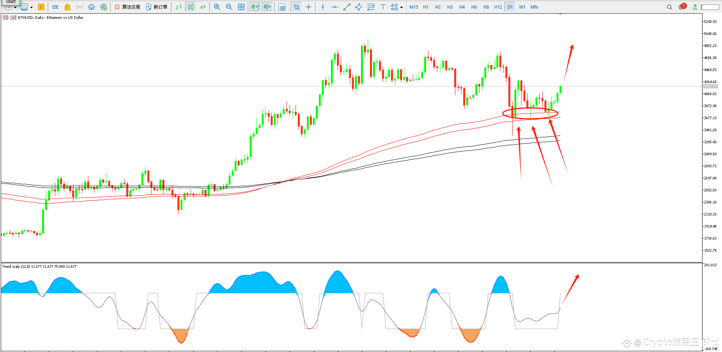Select the equidistant channel tool
722x352 pixels.
pos(359,7)
